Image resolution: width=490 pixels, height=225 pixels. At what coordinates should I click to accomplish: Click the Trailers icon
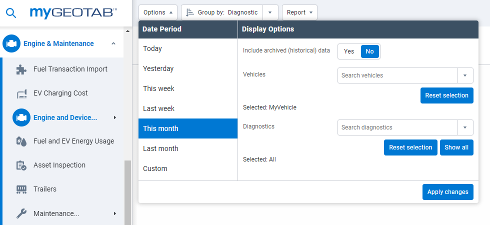click(21, 189)
